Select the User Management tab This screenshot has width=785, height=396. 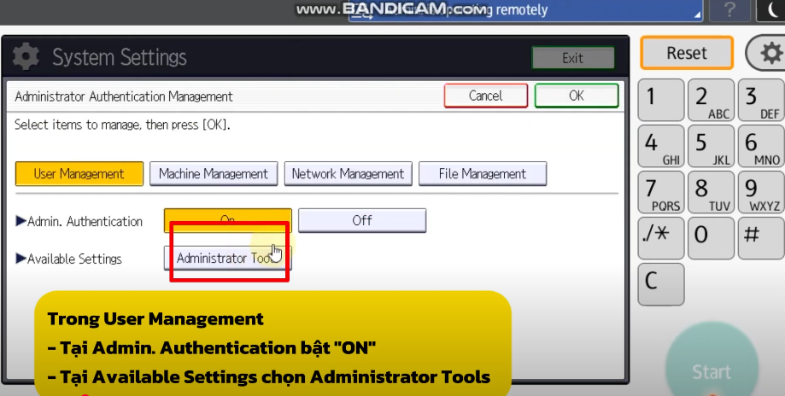point(79,173)
